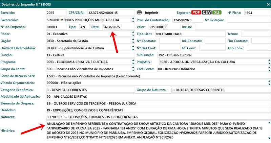Click the printer icon to print
This screenshot has width=271, height=143.
click(x=139, y=13)
